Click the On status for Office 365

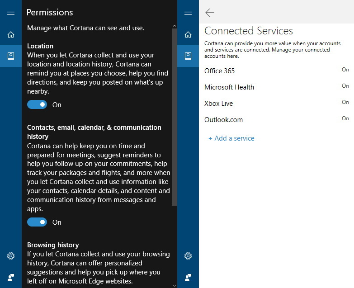point(345,70)
